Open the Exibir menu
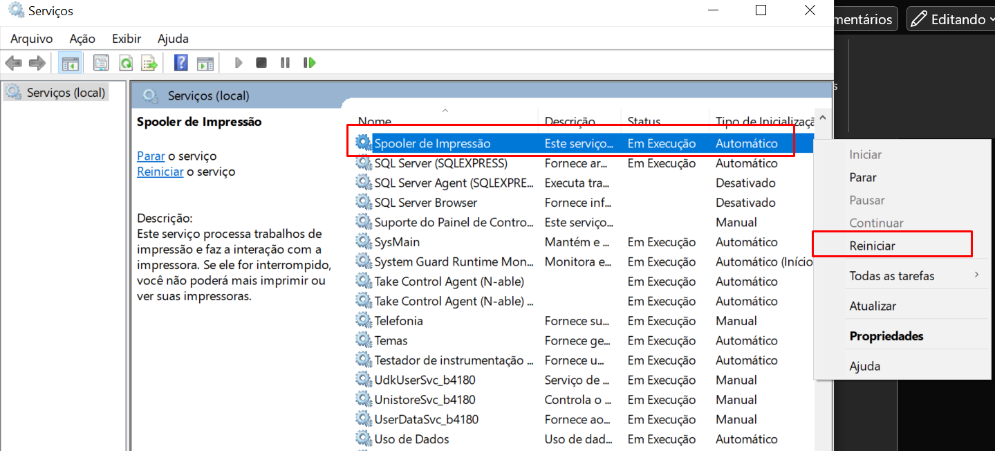The image size is (995, 451). tap(126, 39)
